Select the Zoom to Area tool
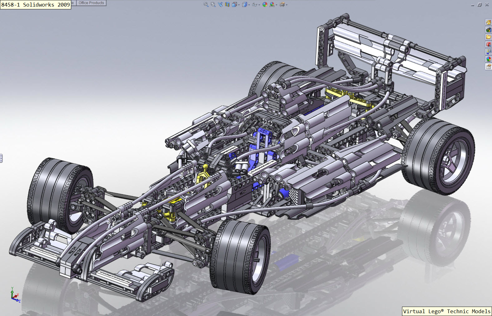492x316 pixels. click(213, 4)
